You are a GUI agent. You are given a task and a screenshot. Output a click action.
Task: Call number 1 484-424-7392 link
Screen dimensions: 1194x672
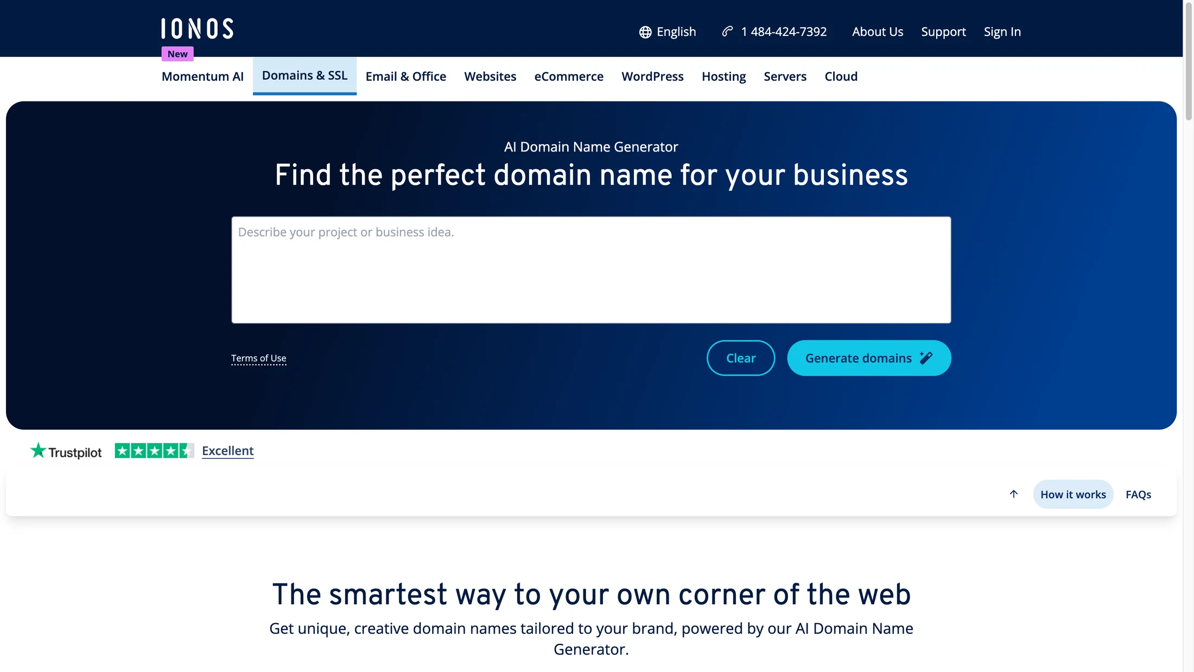(774, 31)
